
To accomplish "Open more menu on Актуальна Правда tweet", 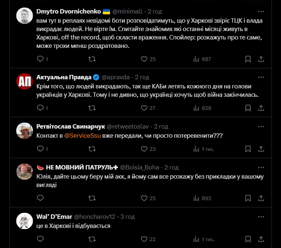I will (x=261, y=77).
